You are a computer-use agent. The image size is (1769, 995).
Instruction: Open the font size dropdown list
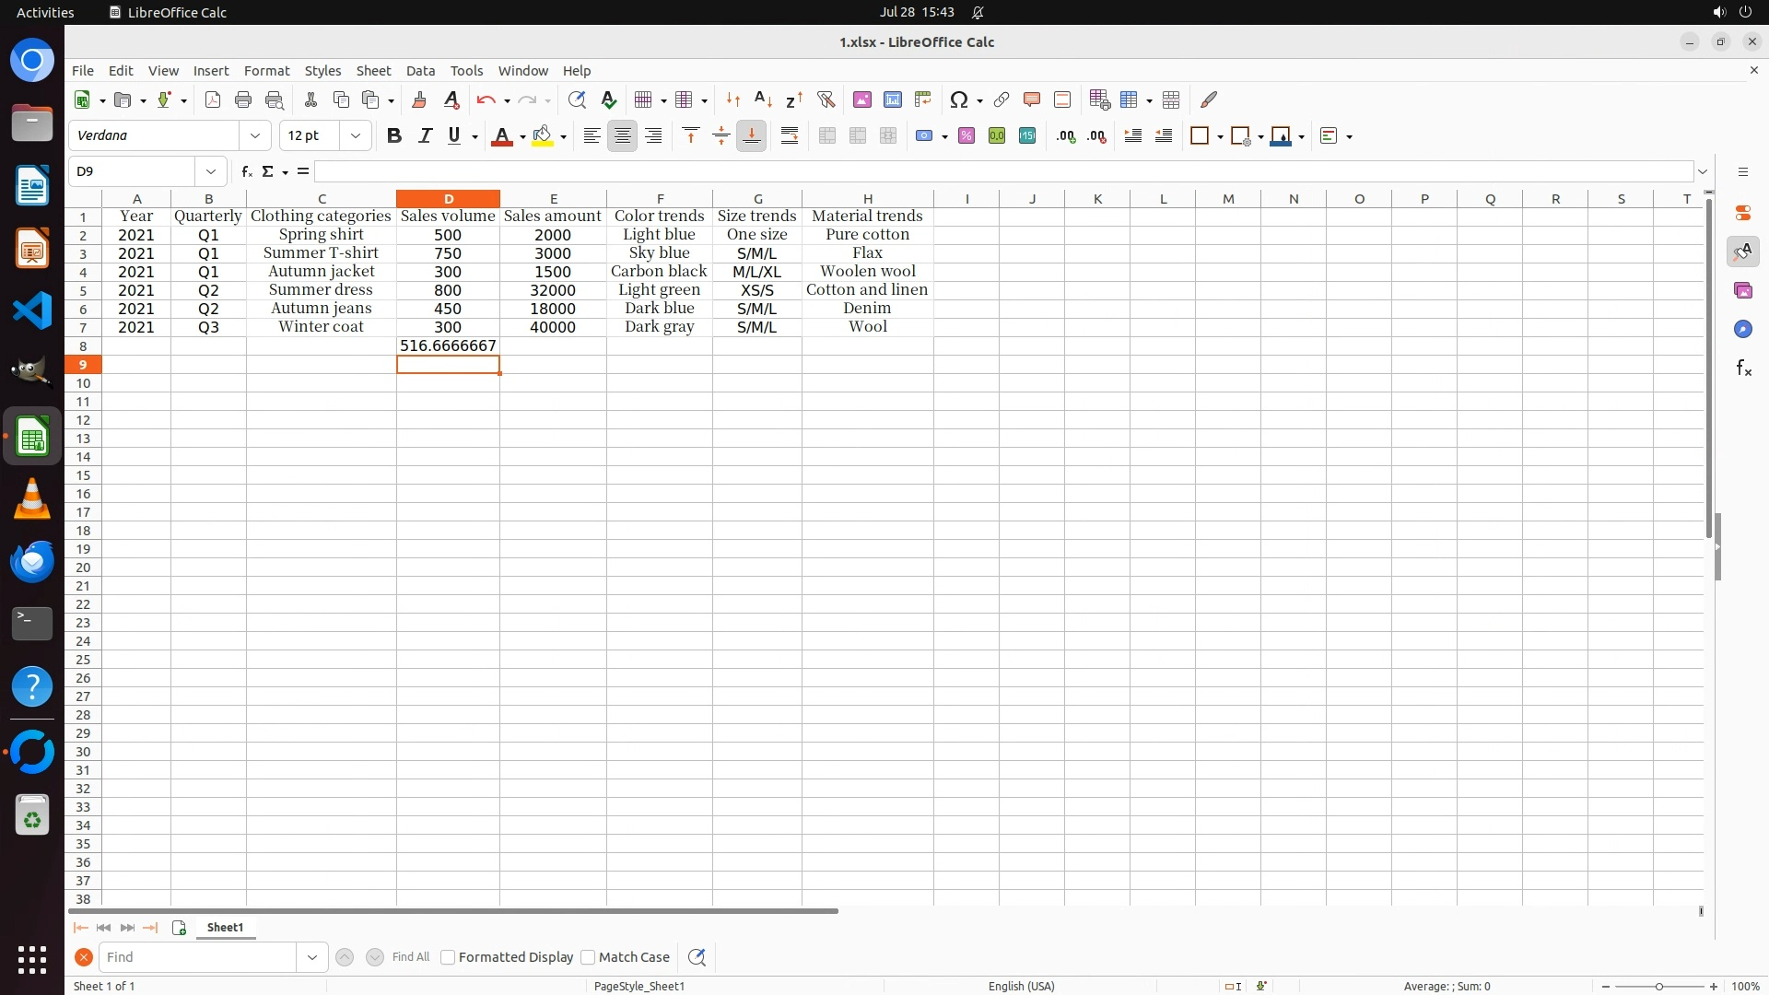(356, 136)
